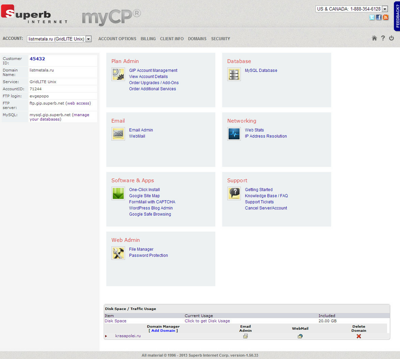The width and height of the screenshot is (400, 359).
Task: Open the US & Canada phone dropdown
Action: (x=352, y=9)
